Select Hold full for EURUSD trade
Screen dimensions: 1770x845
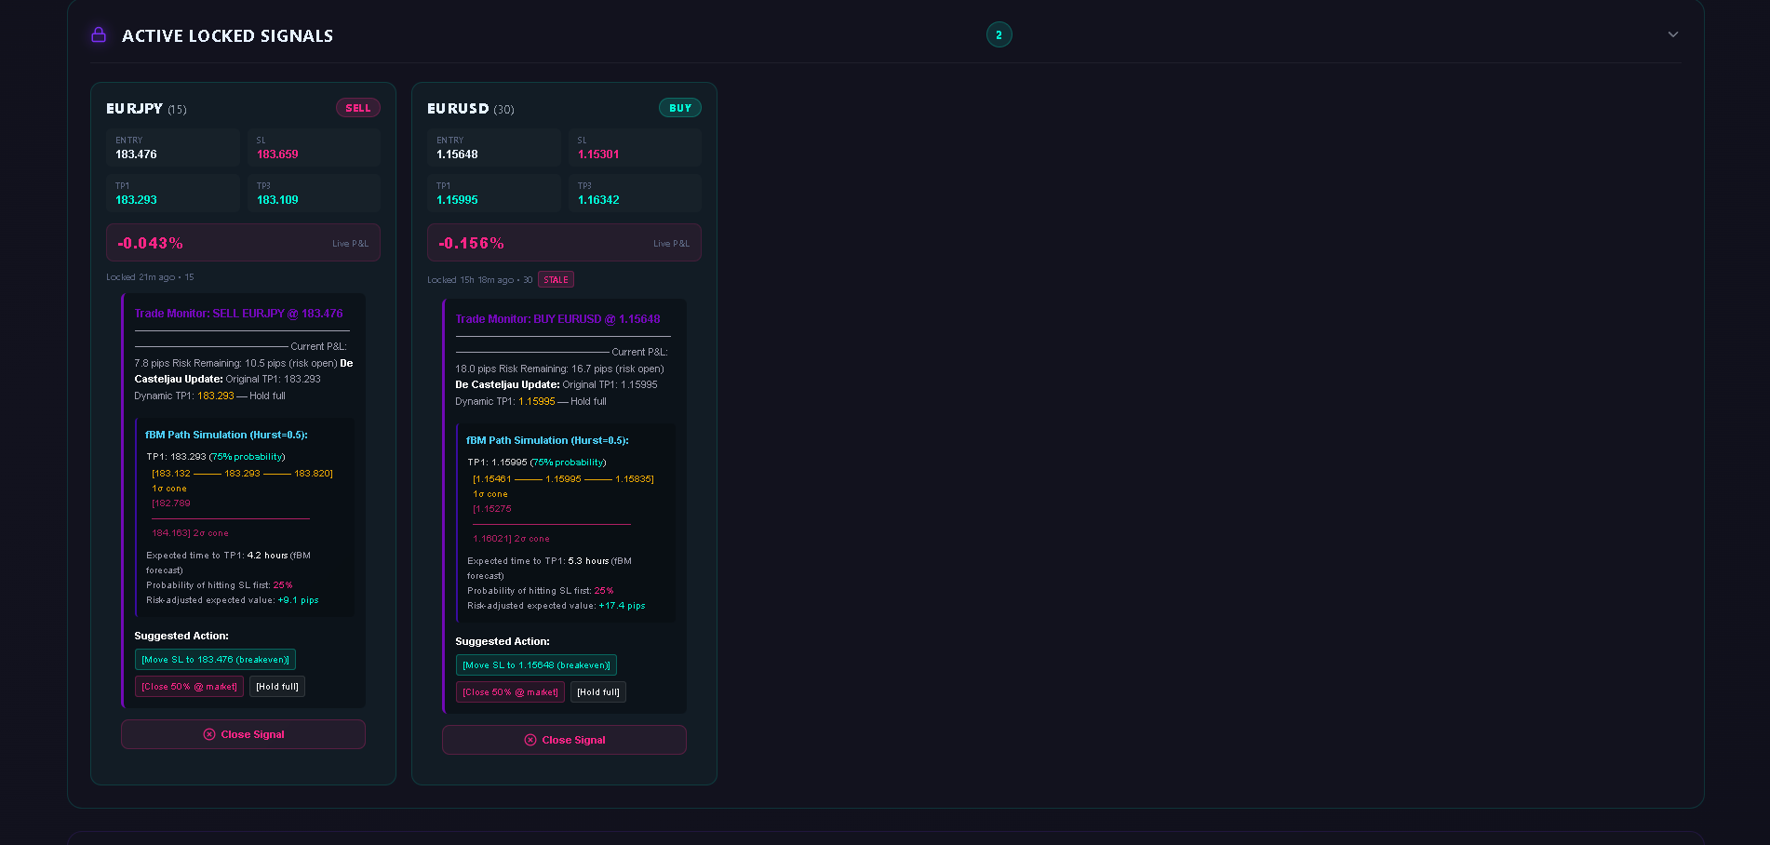pyautogui.click(x=598, y=692)
